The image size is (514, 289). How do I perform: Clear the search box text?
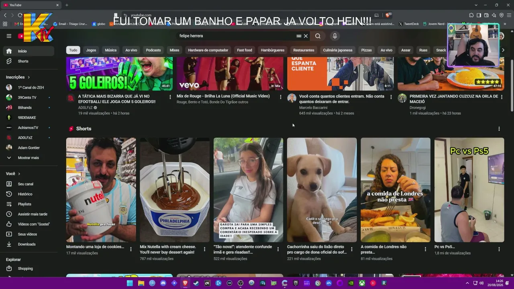pyautogui.click(x=306, y=36)
